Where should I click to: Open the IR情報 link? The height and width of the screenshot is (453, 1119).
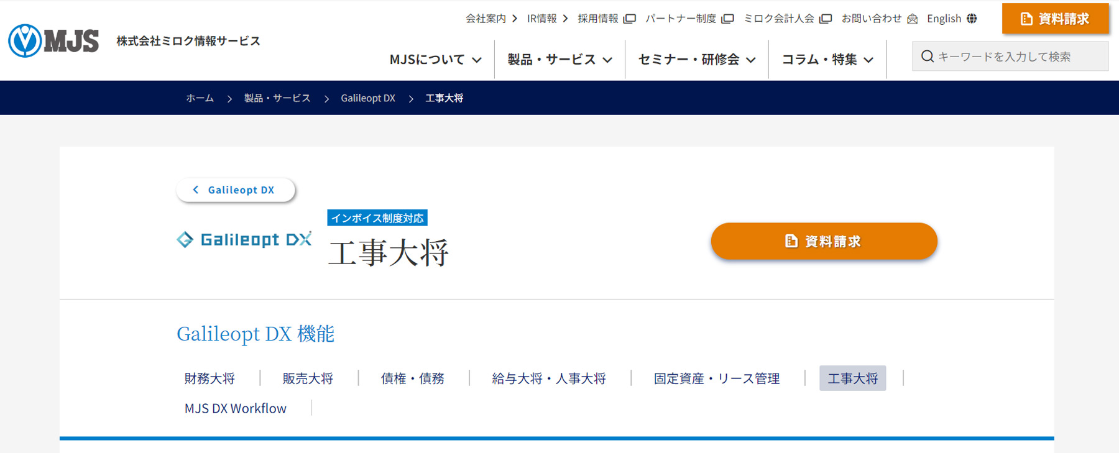click(x=542, y=19)
